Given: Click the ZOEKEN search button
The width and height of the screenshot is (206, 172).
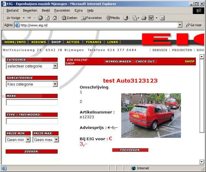Looking at the screenshot, I should point(32,151).
